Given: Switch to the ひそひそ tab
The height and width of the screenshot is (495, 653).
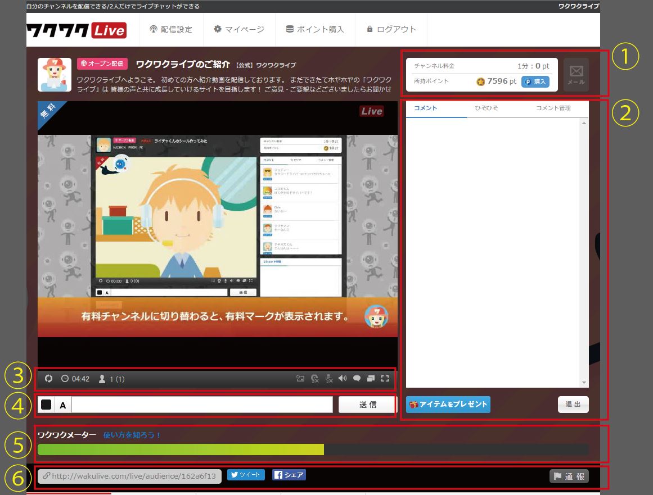Looking at the screenshot, I should click(486, 108).
